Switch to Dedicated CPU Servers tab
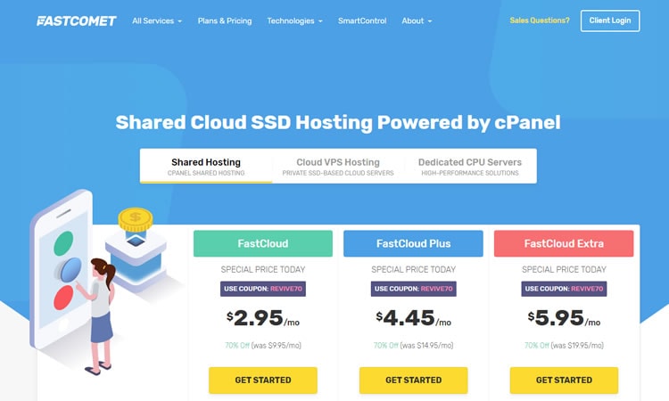669x401 pixels. 470,167
